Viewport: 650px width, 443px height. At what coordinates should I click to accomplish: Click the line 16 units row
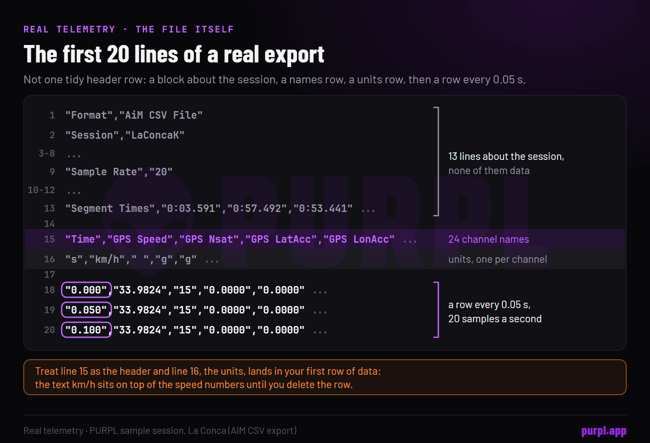(x=325, y=259)
